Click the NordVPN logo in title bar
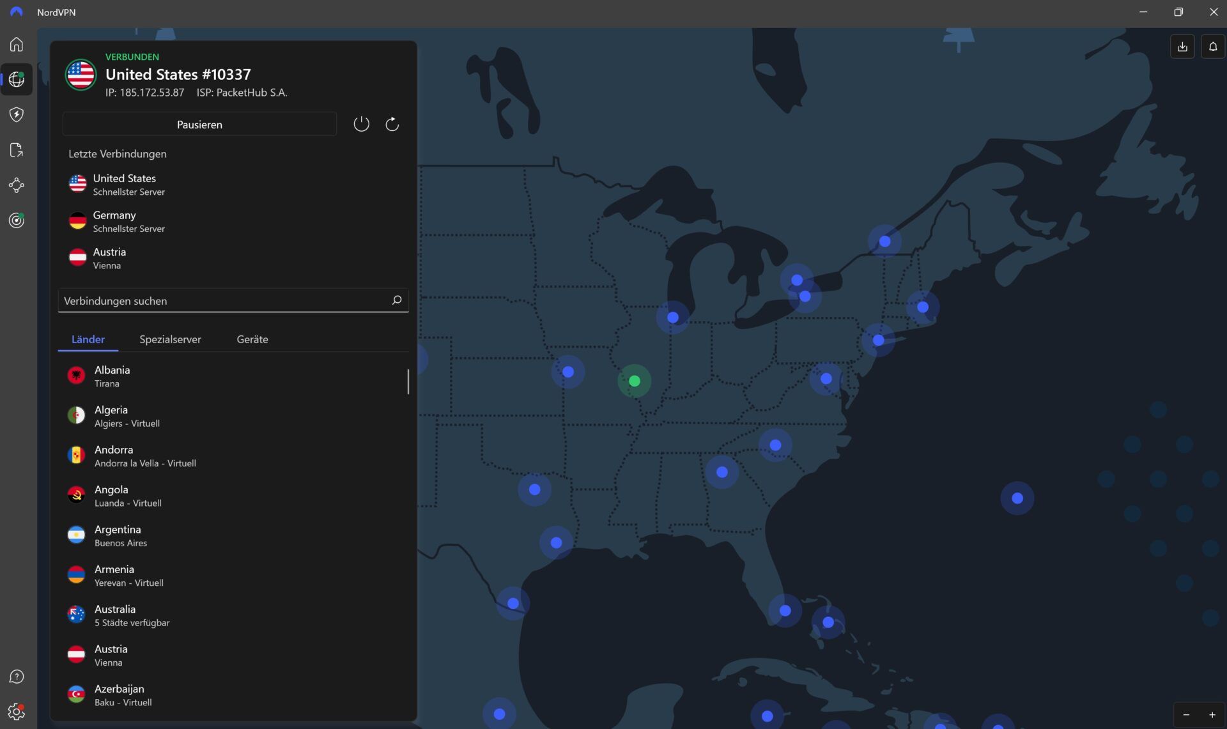Screen dimensions: 1227x729 point(17,12)
